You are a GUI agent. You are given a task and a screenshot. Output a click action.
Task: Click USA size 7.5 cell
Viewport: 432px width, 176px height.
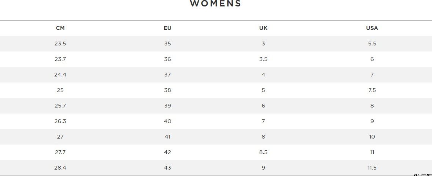point(372,90)
